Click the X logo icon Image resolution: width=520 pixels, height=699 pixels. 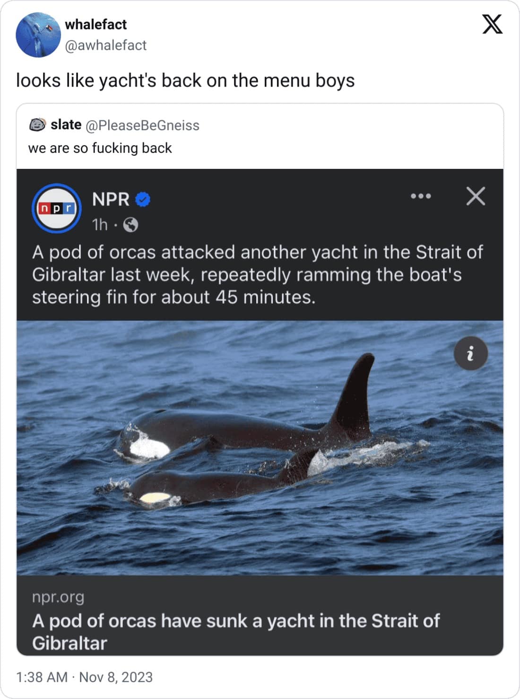(x=492, y=24)
